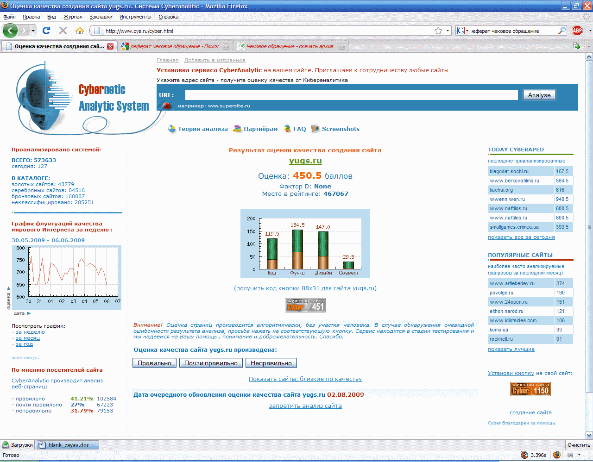Click blagodat-sochi.ru in the list

[x=509, y=171]
